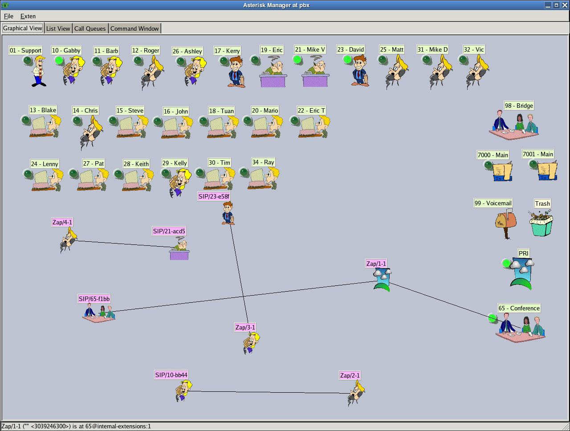Select the Graphical View tab
The height and width of the screenshot is (431, 570).
click(23, 28)
